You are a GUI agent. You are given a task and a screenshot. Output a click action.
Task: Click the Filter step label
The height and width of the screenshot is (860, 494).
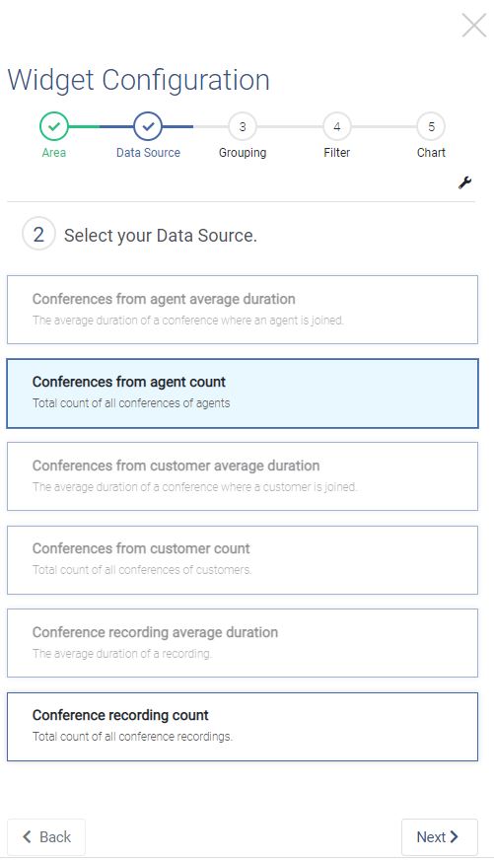336,153
